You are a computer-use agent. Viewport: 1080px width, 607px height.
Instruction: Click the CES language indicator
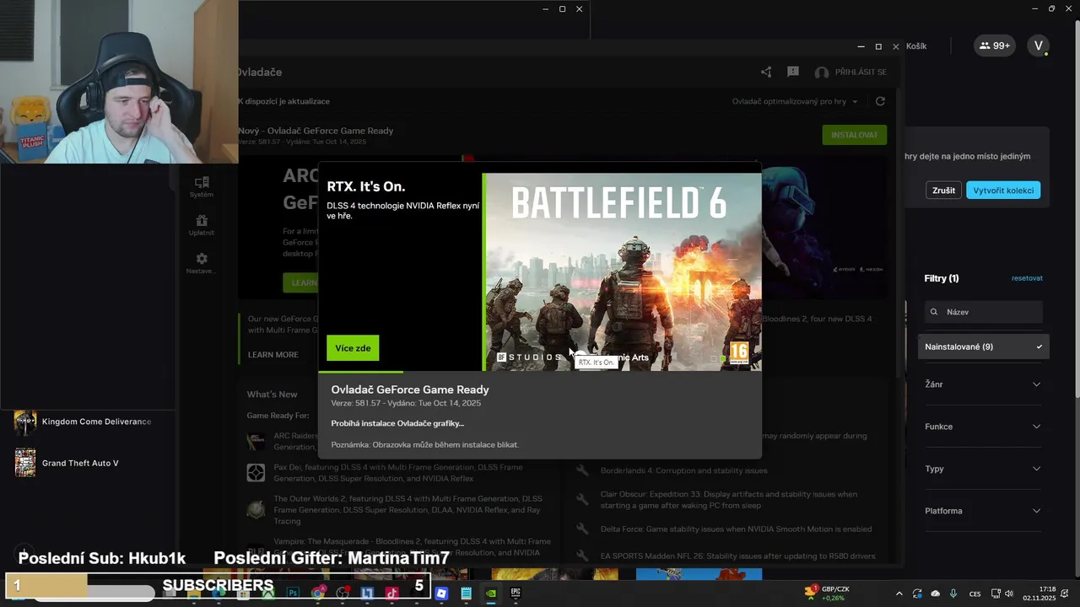point(975,594)
